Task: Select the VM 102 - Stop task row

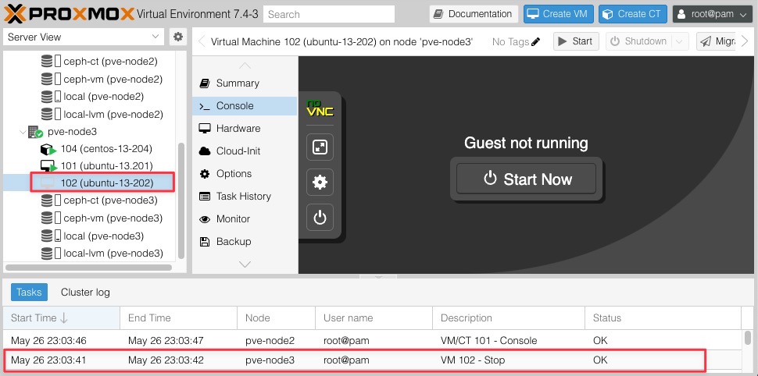Action: (372, 360)
